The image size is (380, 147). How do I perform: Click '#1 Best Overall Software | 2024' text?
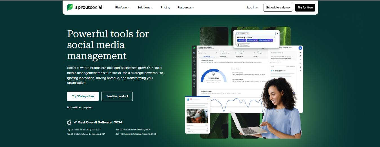(x=98, y=122)
